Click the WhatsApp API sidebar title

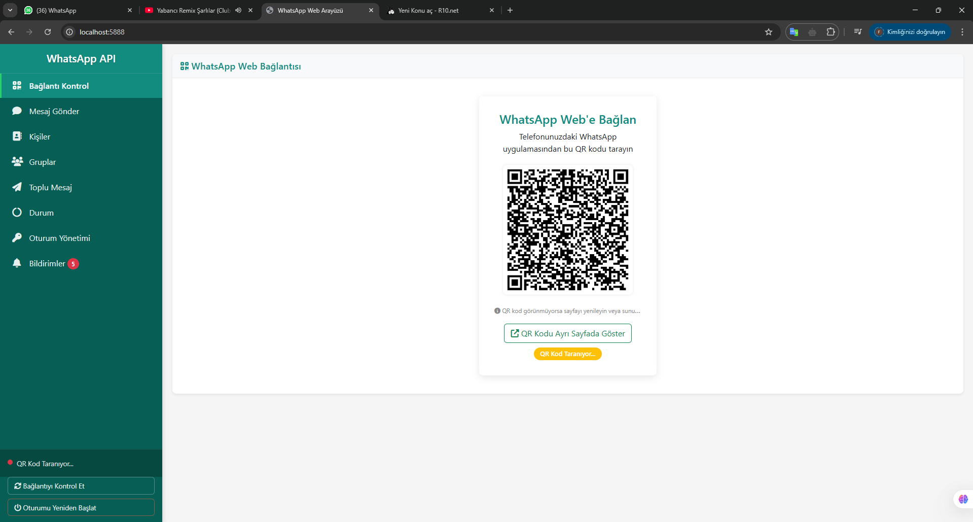click(81, 59)
